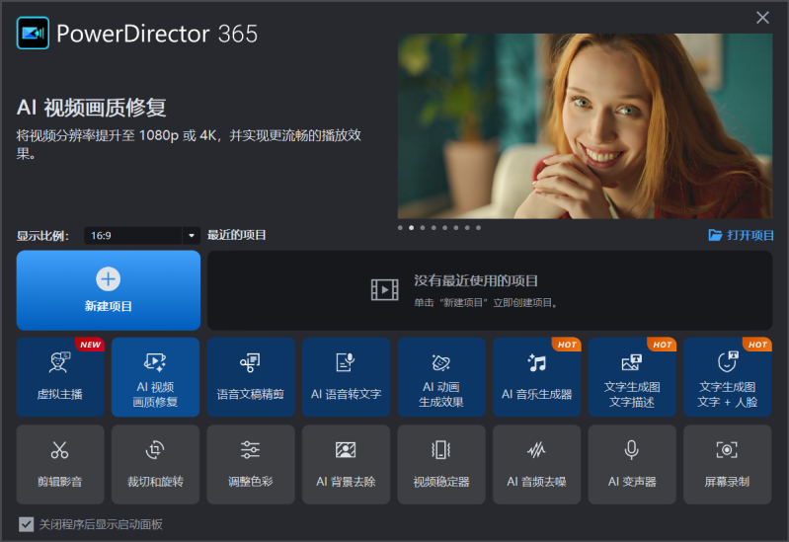
Task: Expand the 显示比例 16:9 dropdown arrow
Action: click(x=192, y=236)
